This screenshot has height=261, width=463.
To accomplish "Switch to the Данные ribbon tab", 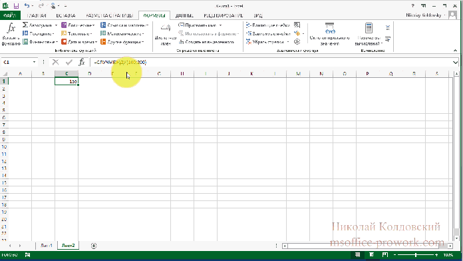I will [184, 15].
